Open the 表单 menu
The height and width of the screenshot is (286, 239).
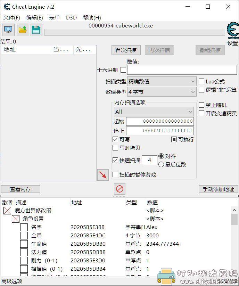pyautogui.click(x=54, y=18)
